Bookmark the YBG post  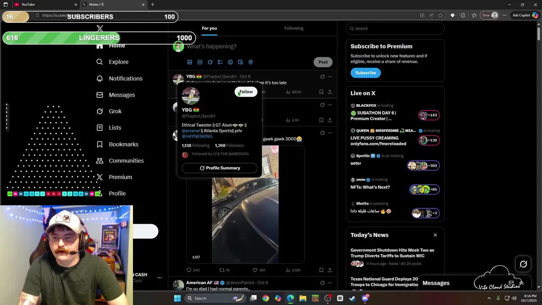(x=321, y=92)
